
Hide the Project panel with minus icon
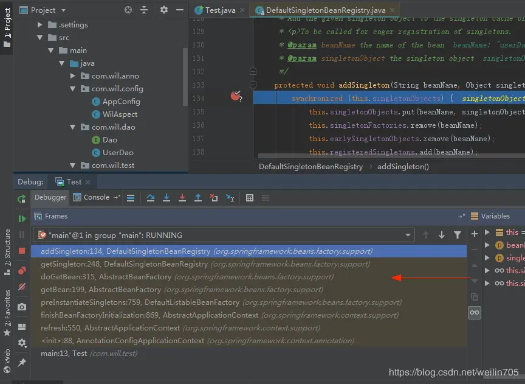tap(180, 10)
